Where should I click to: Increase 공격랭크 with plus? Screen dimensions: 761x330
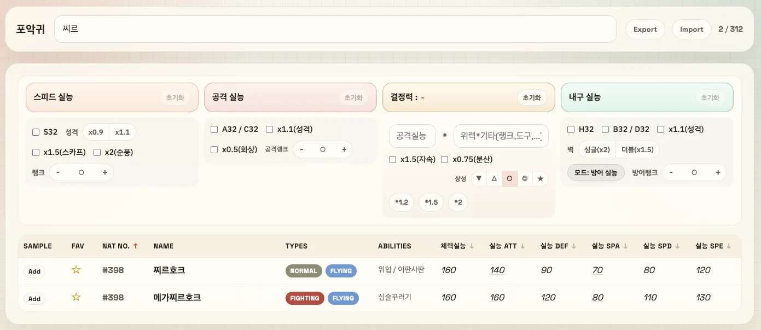pos(344,149)
